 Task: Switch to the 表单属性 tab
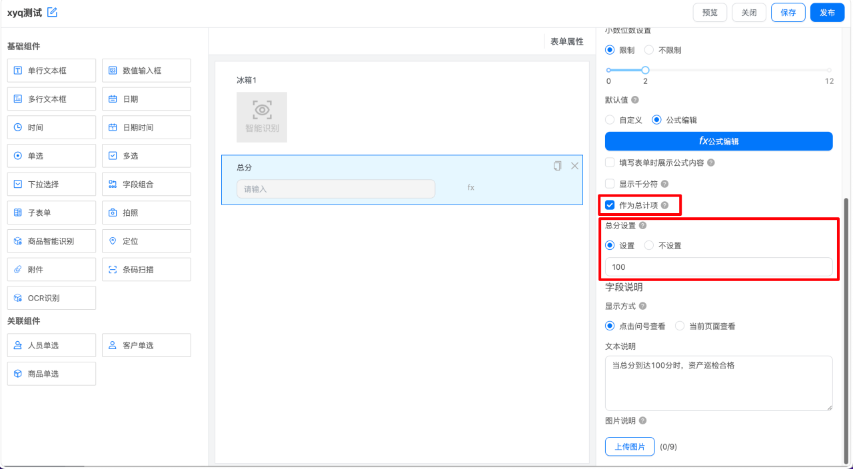click(566, 41)
